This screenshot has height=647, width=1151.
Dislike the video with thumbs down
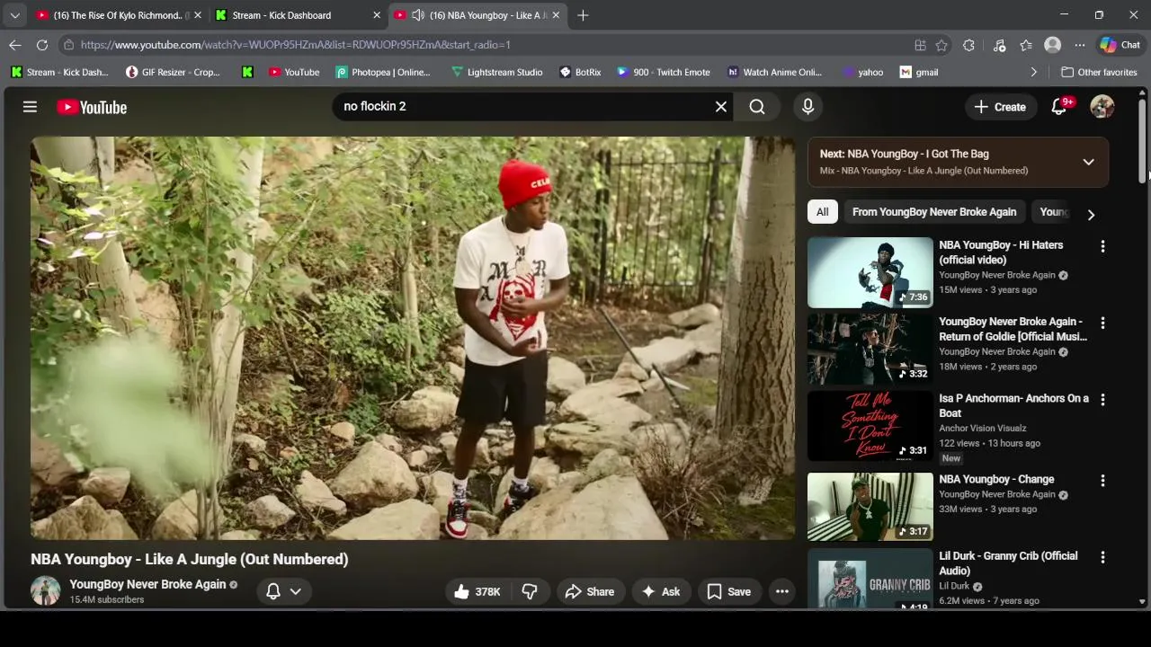(530, 591)
